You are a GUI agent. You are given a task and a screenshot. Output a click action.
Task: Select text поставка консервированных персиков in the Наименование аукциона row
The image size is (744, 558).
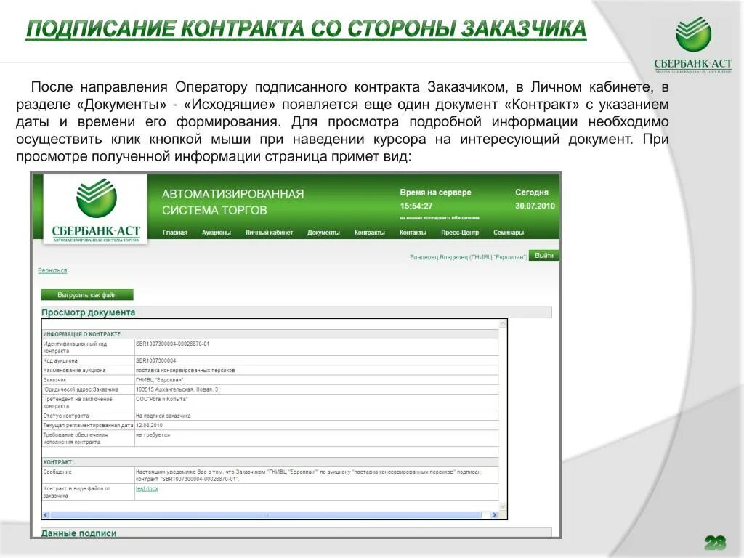(185, 370)
